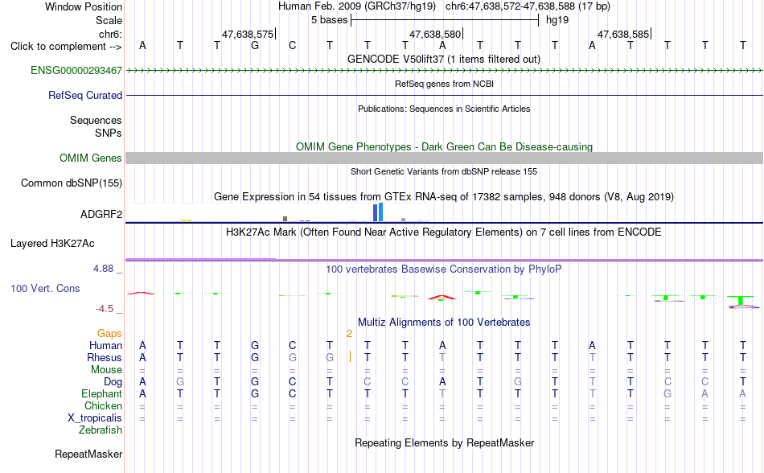Click the gray OMIM Genes bar
The image size is (764, 473).
[444, 158]
